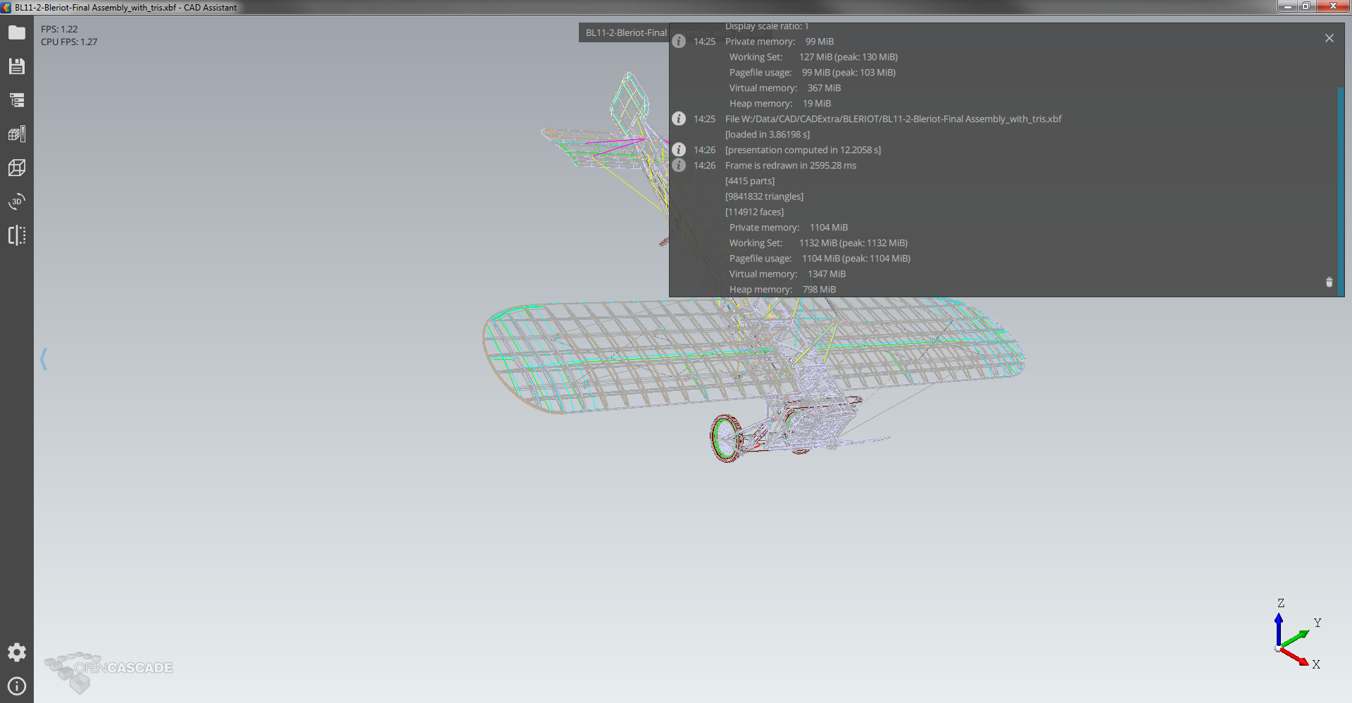Viewport: 1352px width, 703px height.
Task: Click the info icon beside presentation computed
Action: (679, 150)
